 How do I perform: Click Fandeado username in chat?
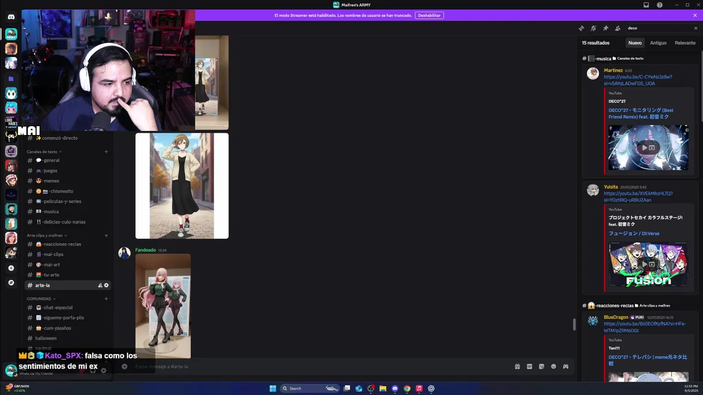pyautogui.click(x=146, y=250)
